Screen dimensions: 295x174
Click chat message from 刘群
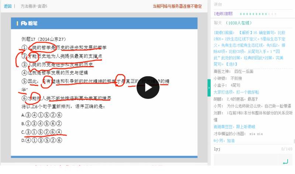[253, 116]
